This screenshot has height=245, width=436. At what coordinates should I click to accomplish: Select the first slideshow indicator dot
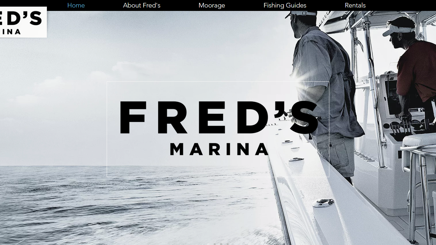[208, 244]
